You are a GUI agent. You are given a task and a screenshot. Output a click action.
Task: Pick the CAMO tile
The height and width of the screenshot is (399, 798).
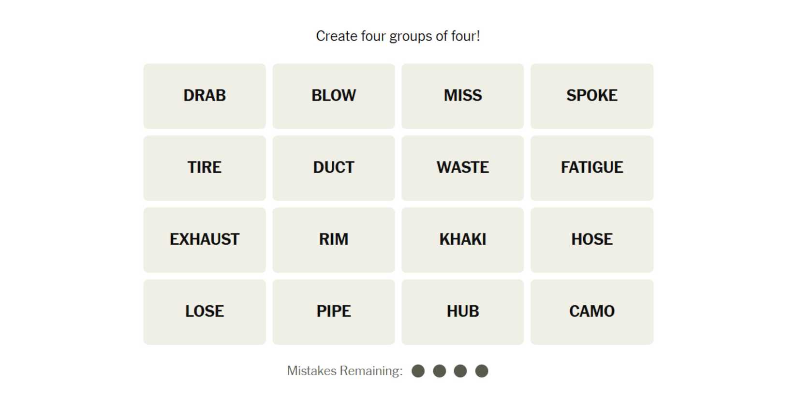pos(592,312)
